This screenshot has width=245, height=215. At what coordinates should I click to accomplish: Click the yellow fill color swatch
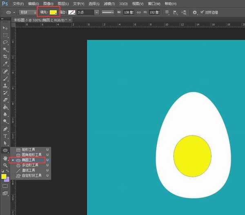[53, 12]
